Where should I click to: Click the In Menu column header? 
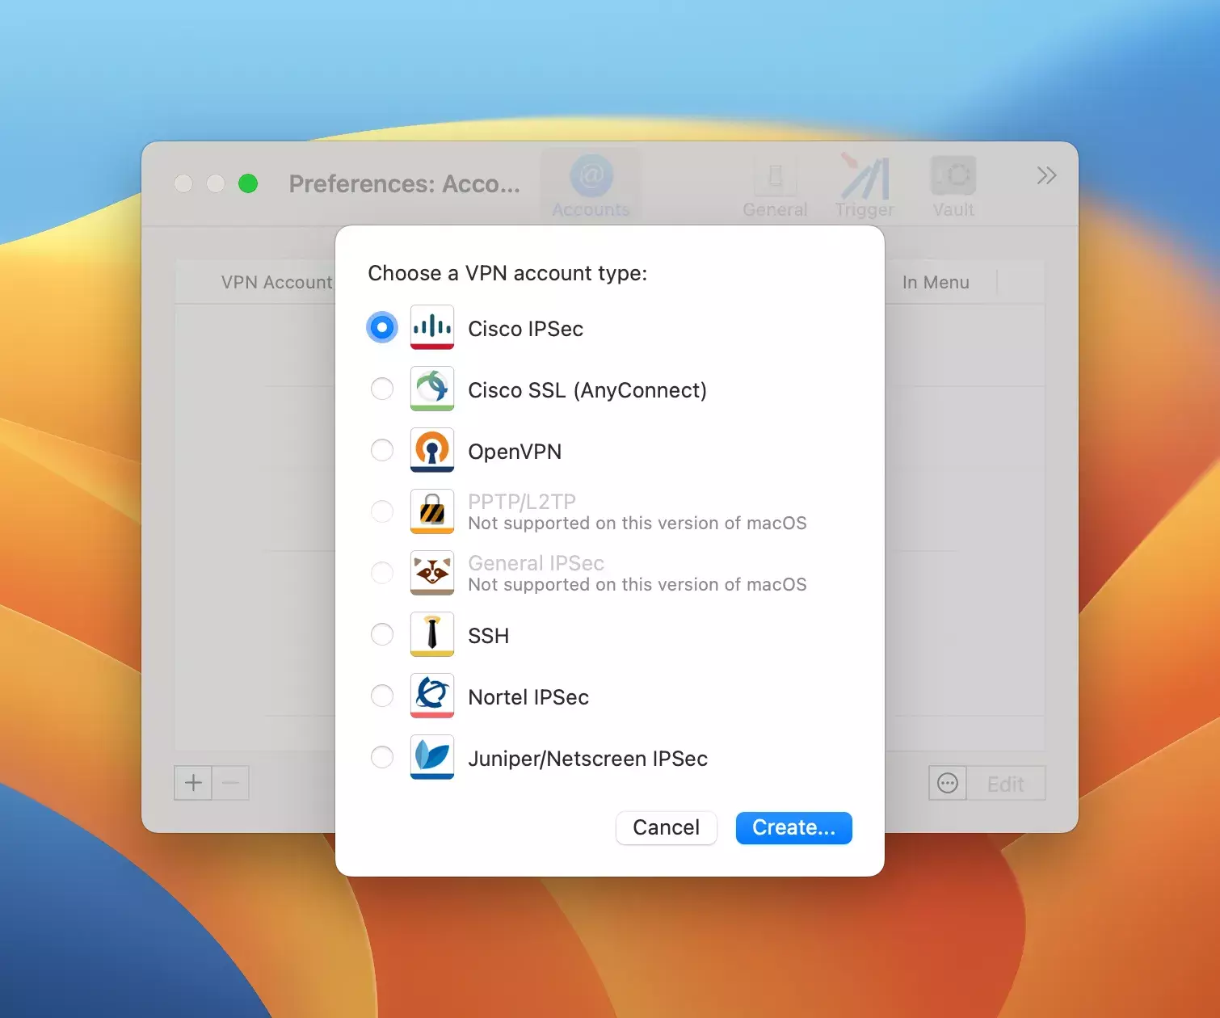click(x=936, y=283)
